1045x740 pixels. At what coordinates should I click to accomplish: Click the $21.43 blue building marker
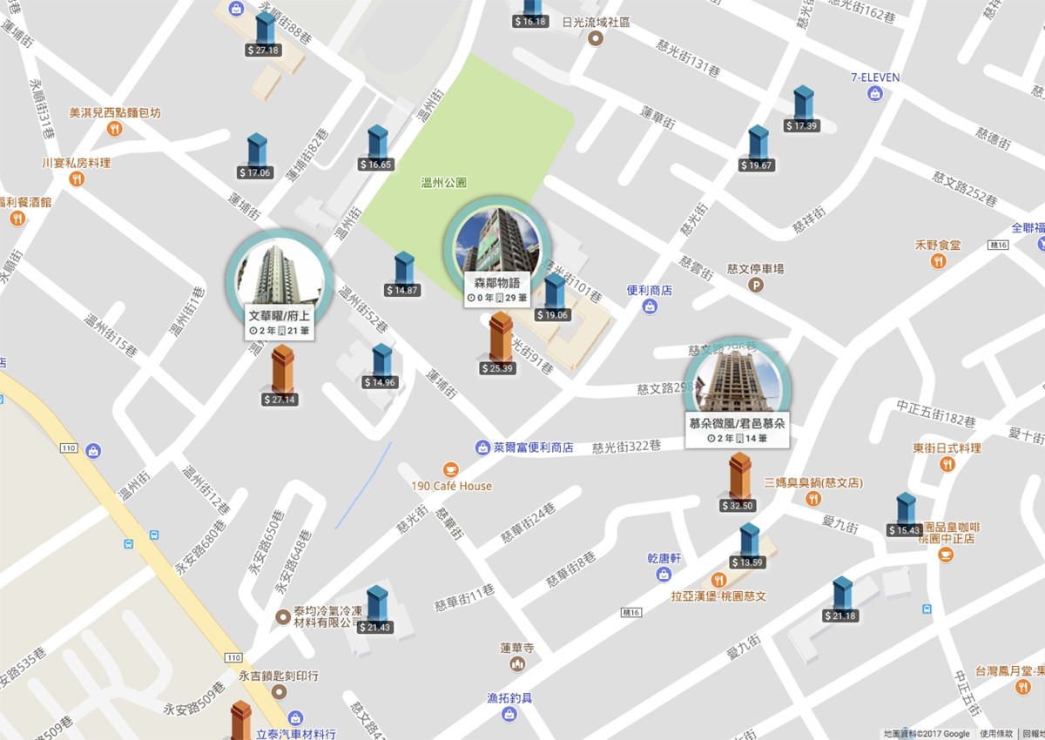[x=376, y=609]
